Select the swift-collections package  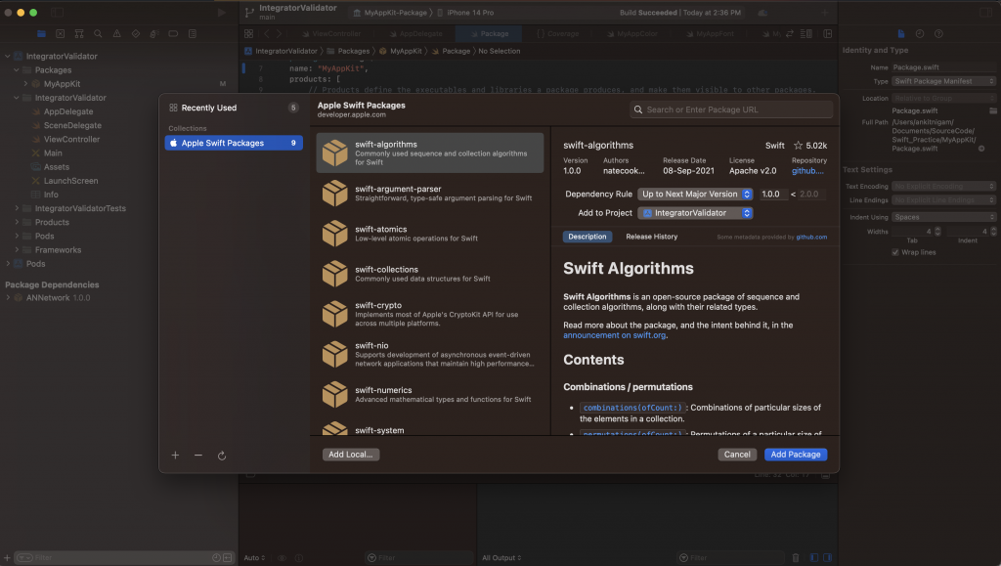(430, 274)
